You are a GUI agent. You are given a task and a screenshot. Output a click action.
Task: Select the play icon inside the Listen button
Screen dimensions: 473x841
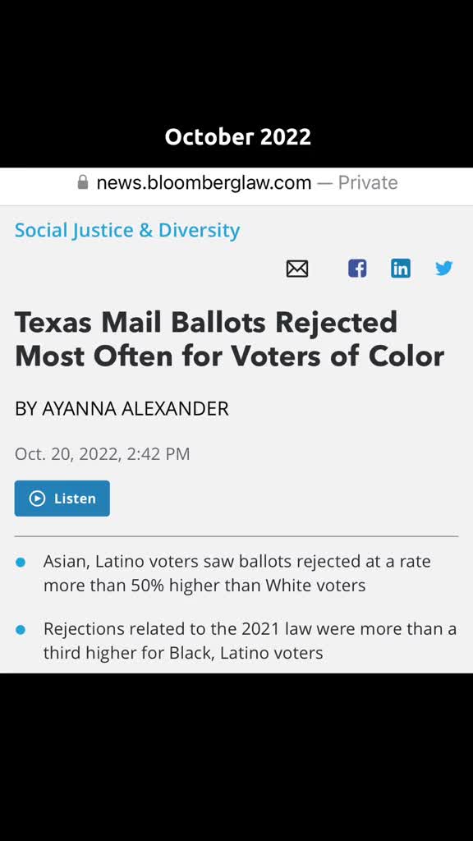click(x=37, y=498)
